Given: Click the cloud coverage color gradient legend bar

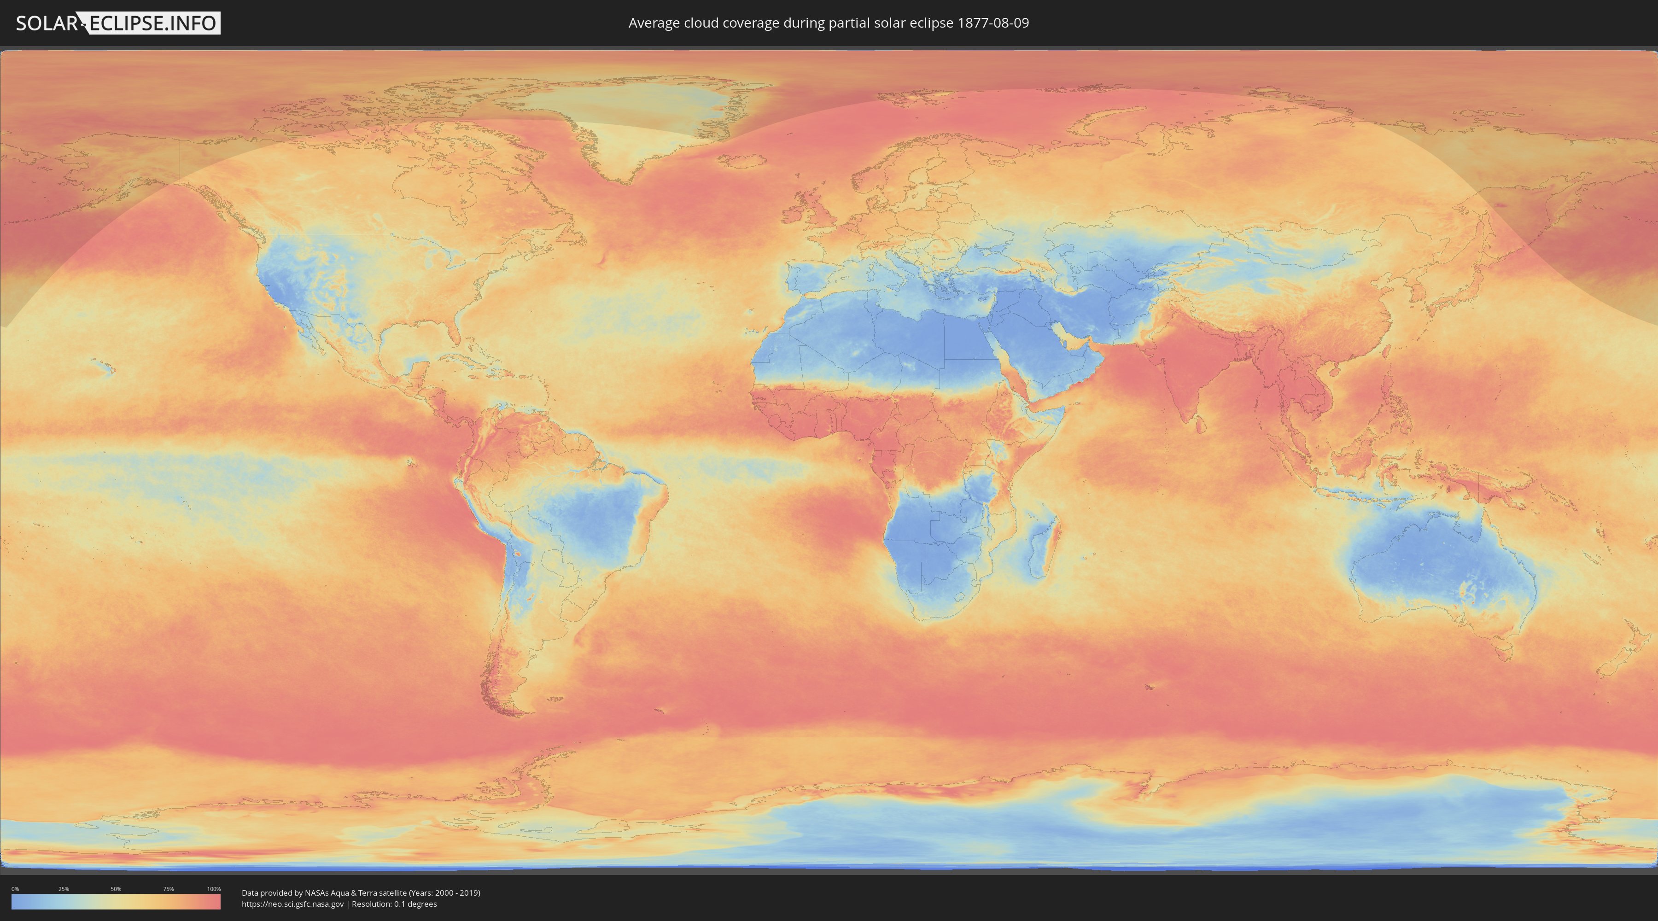Looking at the screenshot, I should click(116, 902).
